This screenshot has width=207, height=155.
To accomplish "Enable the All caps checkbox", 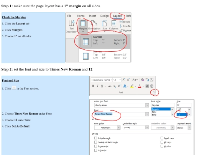I will coord(162,142).
